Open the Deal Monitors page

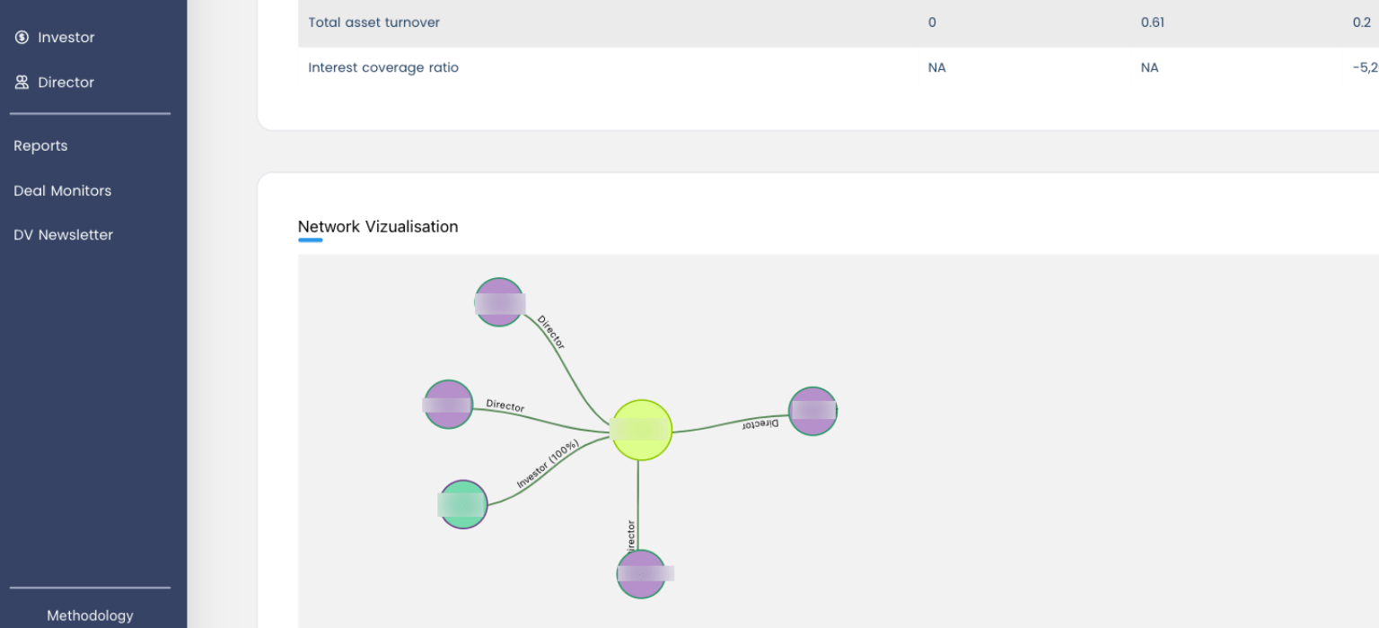pyautogui.click(x=62, y=190)
